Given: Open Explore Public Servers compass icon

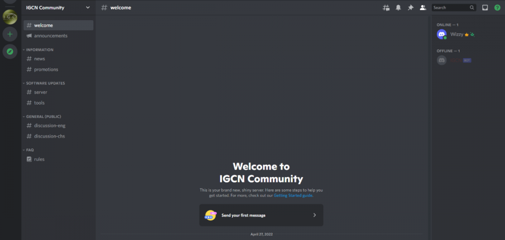Looking at the screenshot, I should [10, 52].
